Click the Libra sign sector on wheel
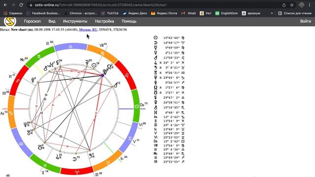Screen dimensions: 315x177 pos(71,47)
